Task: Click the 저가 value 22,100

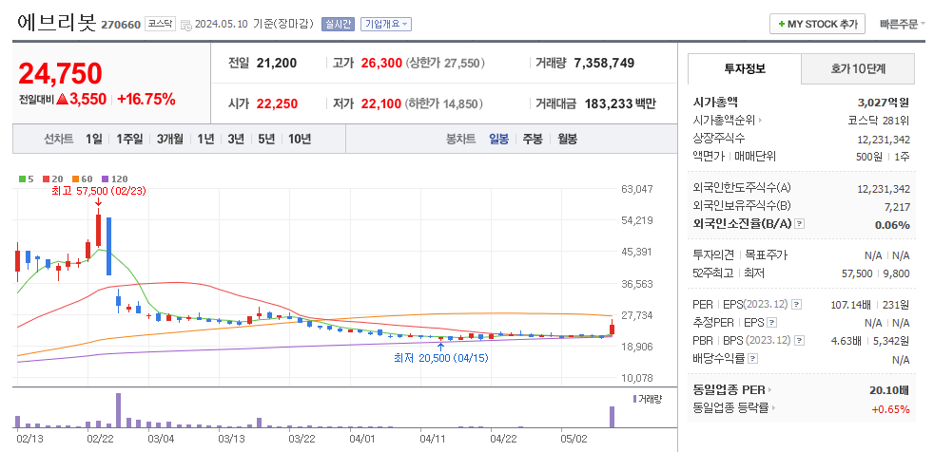Action: tap(381, 104)
